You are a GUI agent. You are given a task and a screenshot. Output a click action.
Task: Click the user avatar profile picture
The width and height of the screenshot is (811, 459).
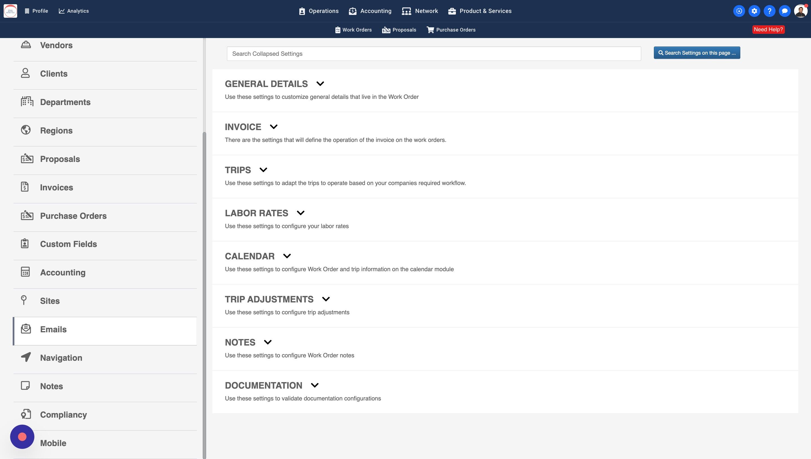click(x=800, y=11)
